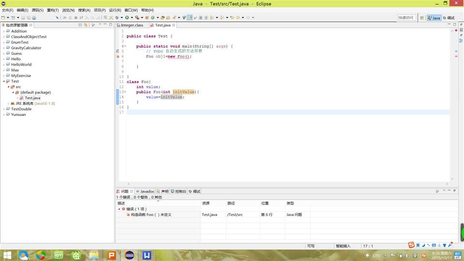
Task: Select the GravityCalculator project
Action: pyautogui.click(x=26, y=48)
